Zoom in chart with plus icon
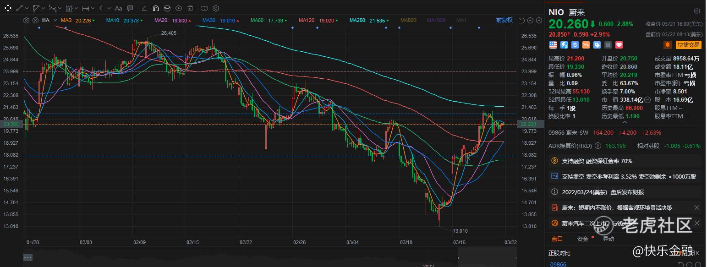Image resolution: width=707 pixels, height=267 pixels. tap(538, 20)
